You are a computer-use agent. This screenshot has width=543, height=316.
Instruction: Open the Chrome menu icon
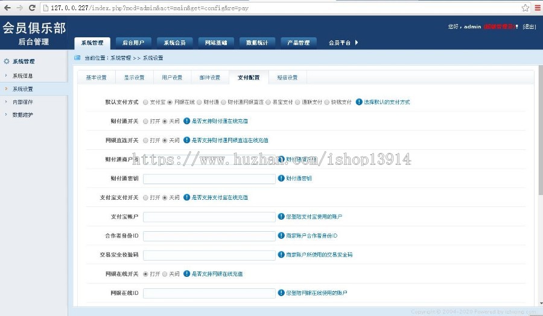(538, 8)
